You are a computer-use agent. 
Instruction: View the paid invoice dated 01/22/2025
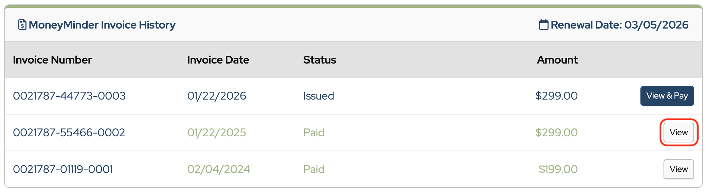[678, 133]
